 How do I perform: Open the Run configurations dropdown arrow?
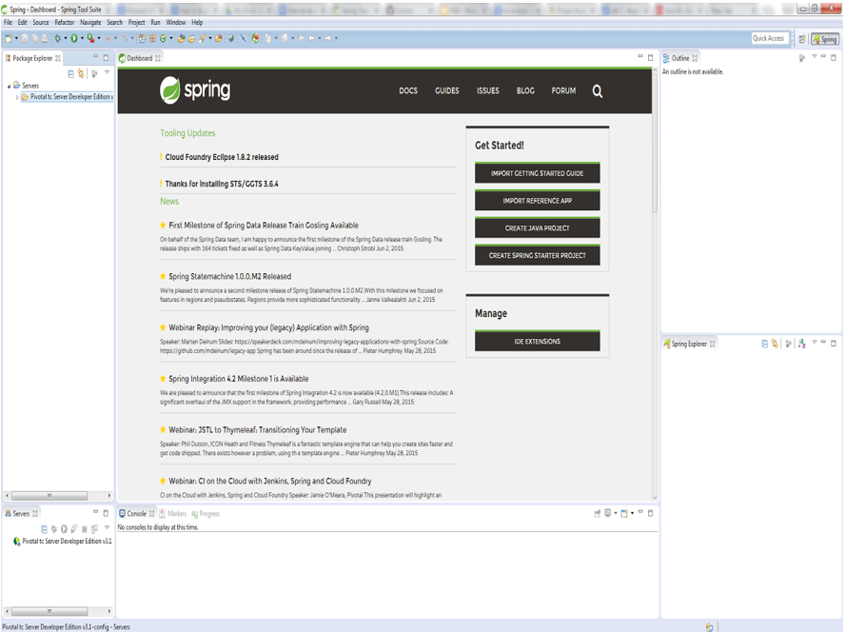[x=82, y=38]
